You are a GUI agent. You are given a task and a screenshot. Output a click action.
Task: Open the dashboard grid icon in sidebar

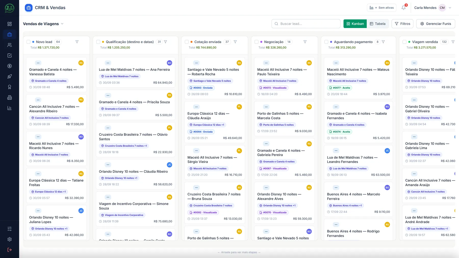tap(9, 24)
